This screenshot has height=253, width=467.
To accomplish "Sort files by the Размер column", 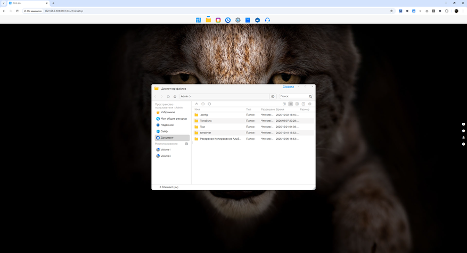I will (305, 109).
